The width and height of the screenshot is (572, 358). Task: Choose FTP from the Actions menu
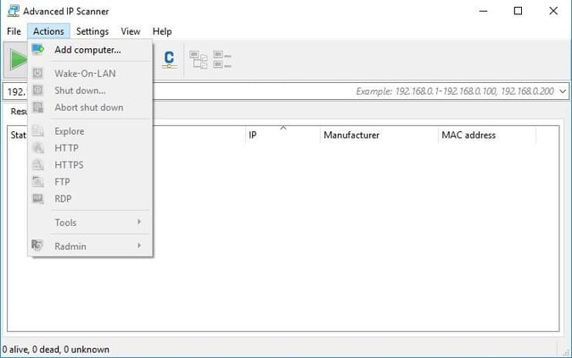[90, 182]
